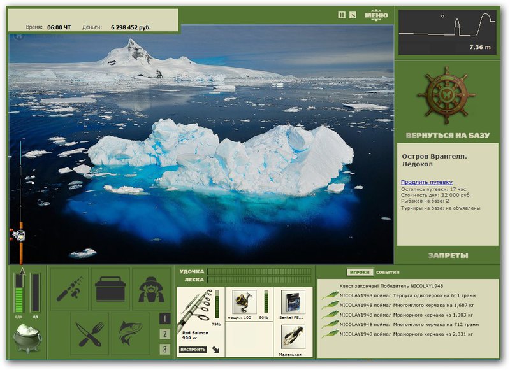
Task: Switch to the ИГРОКИ tab
Action: pos(360,272)
